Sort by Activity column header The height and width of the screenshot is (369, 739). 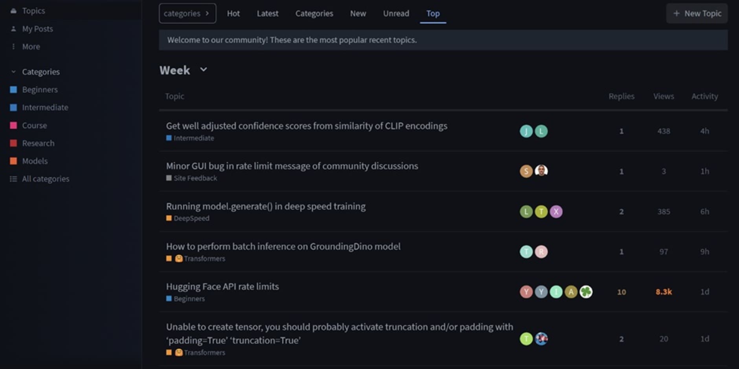(x=704, y=96)
